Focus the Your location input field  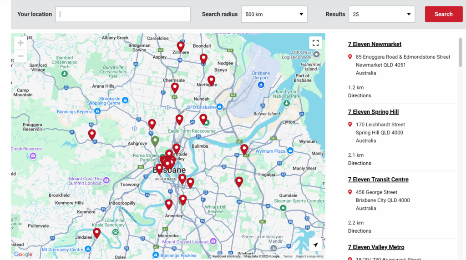click(123, 14)
